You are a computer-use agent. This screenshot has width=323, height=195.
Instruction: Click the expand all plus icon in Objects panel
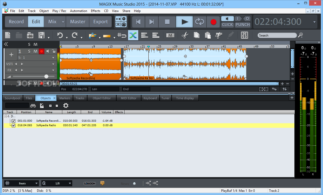coord(50,106)
